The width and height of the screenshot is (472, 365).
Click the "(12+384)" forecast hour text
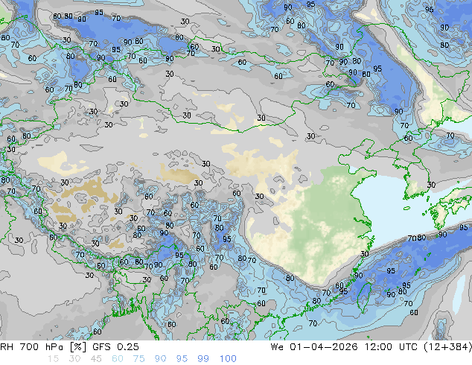click(x=448, y=347)
